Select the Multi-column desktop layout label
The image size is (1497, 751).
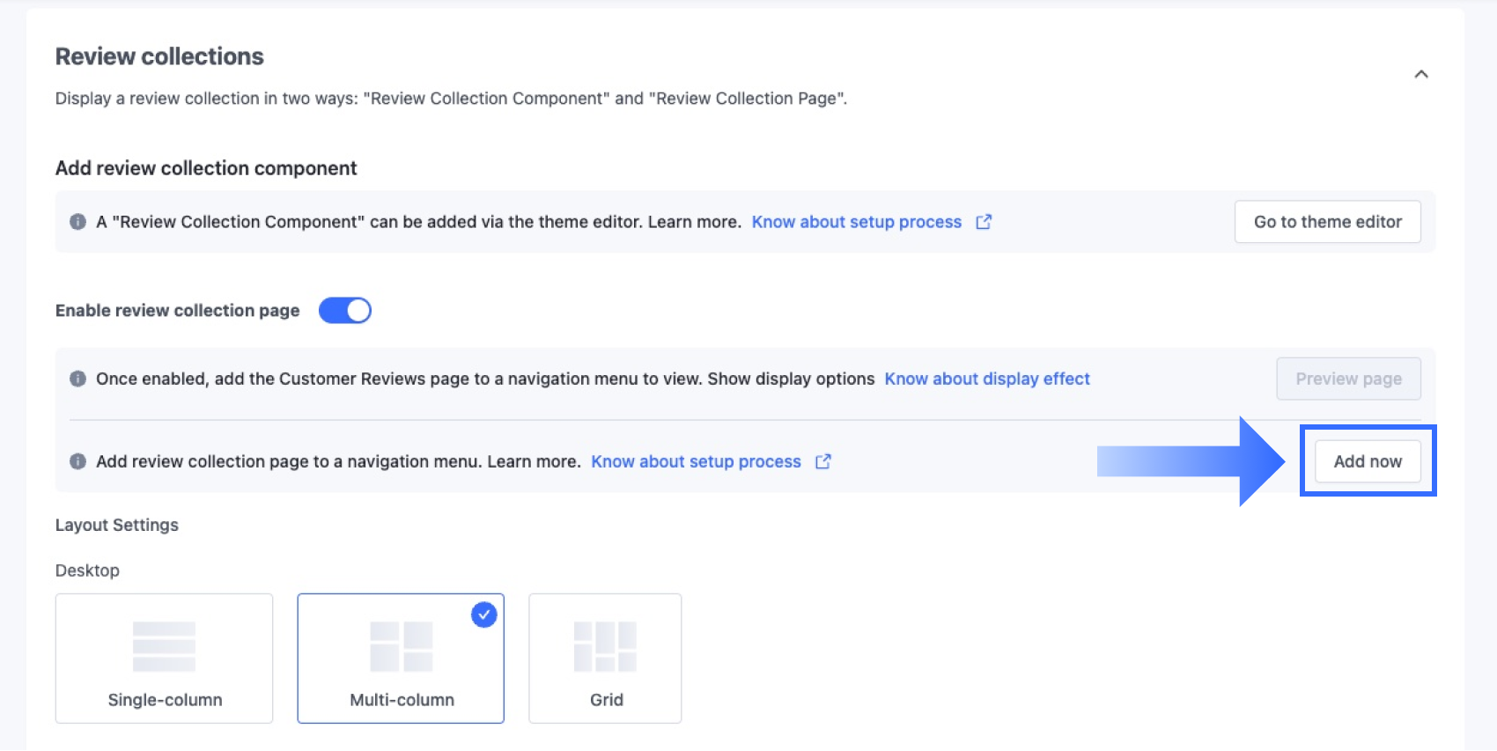(x=402, y=700)
